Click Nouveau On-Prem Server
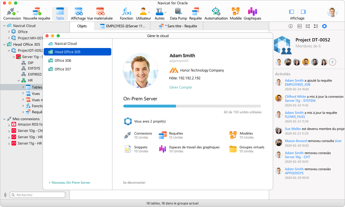 coord(69,183)
